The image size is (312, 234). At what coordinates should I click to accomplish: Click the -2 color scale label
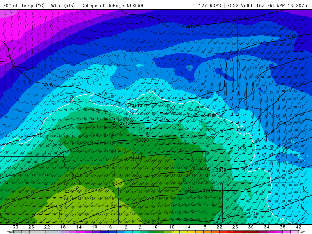124,227
